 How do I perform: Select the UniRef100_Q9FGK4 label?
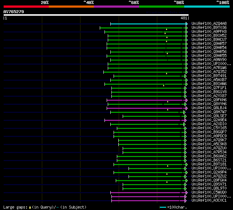pos(209,180)
